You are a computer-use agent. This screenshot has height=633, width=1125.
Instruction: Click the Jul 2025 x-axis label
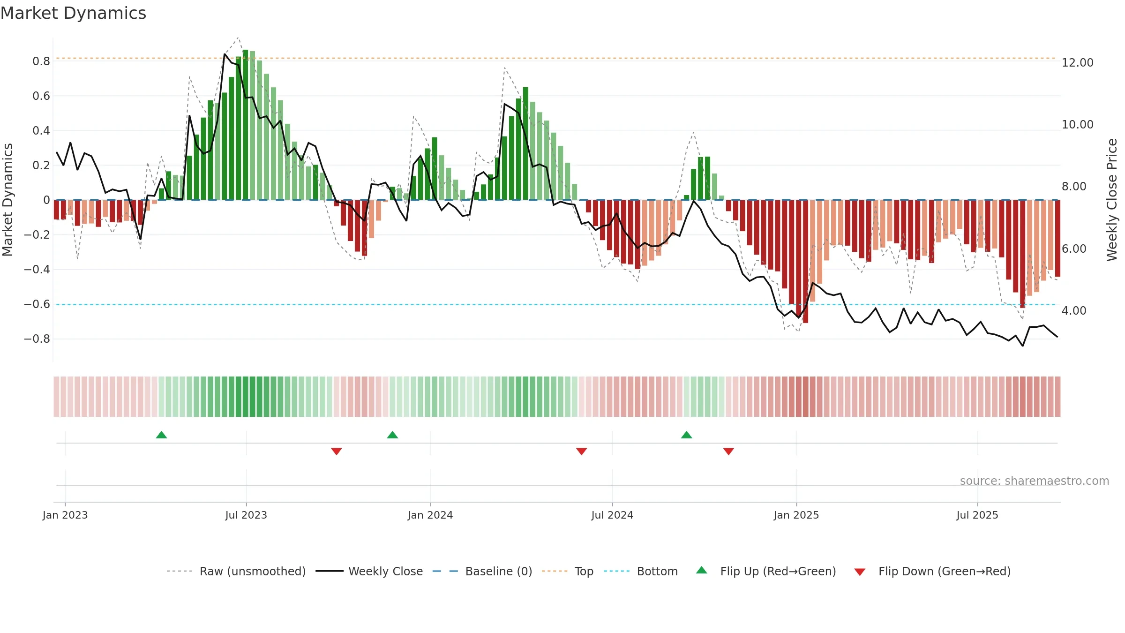point(977,515)
